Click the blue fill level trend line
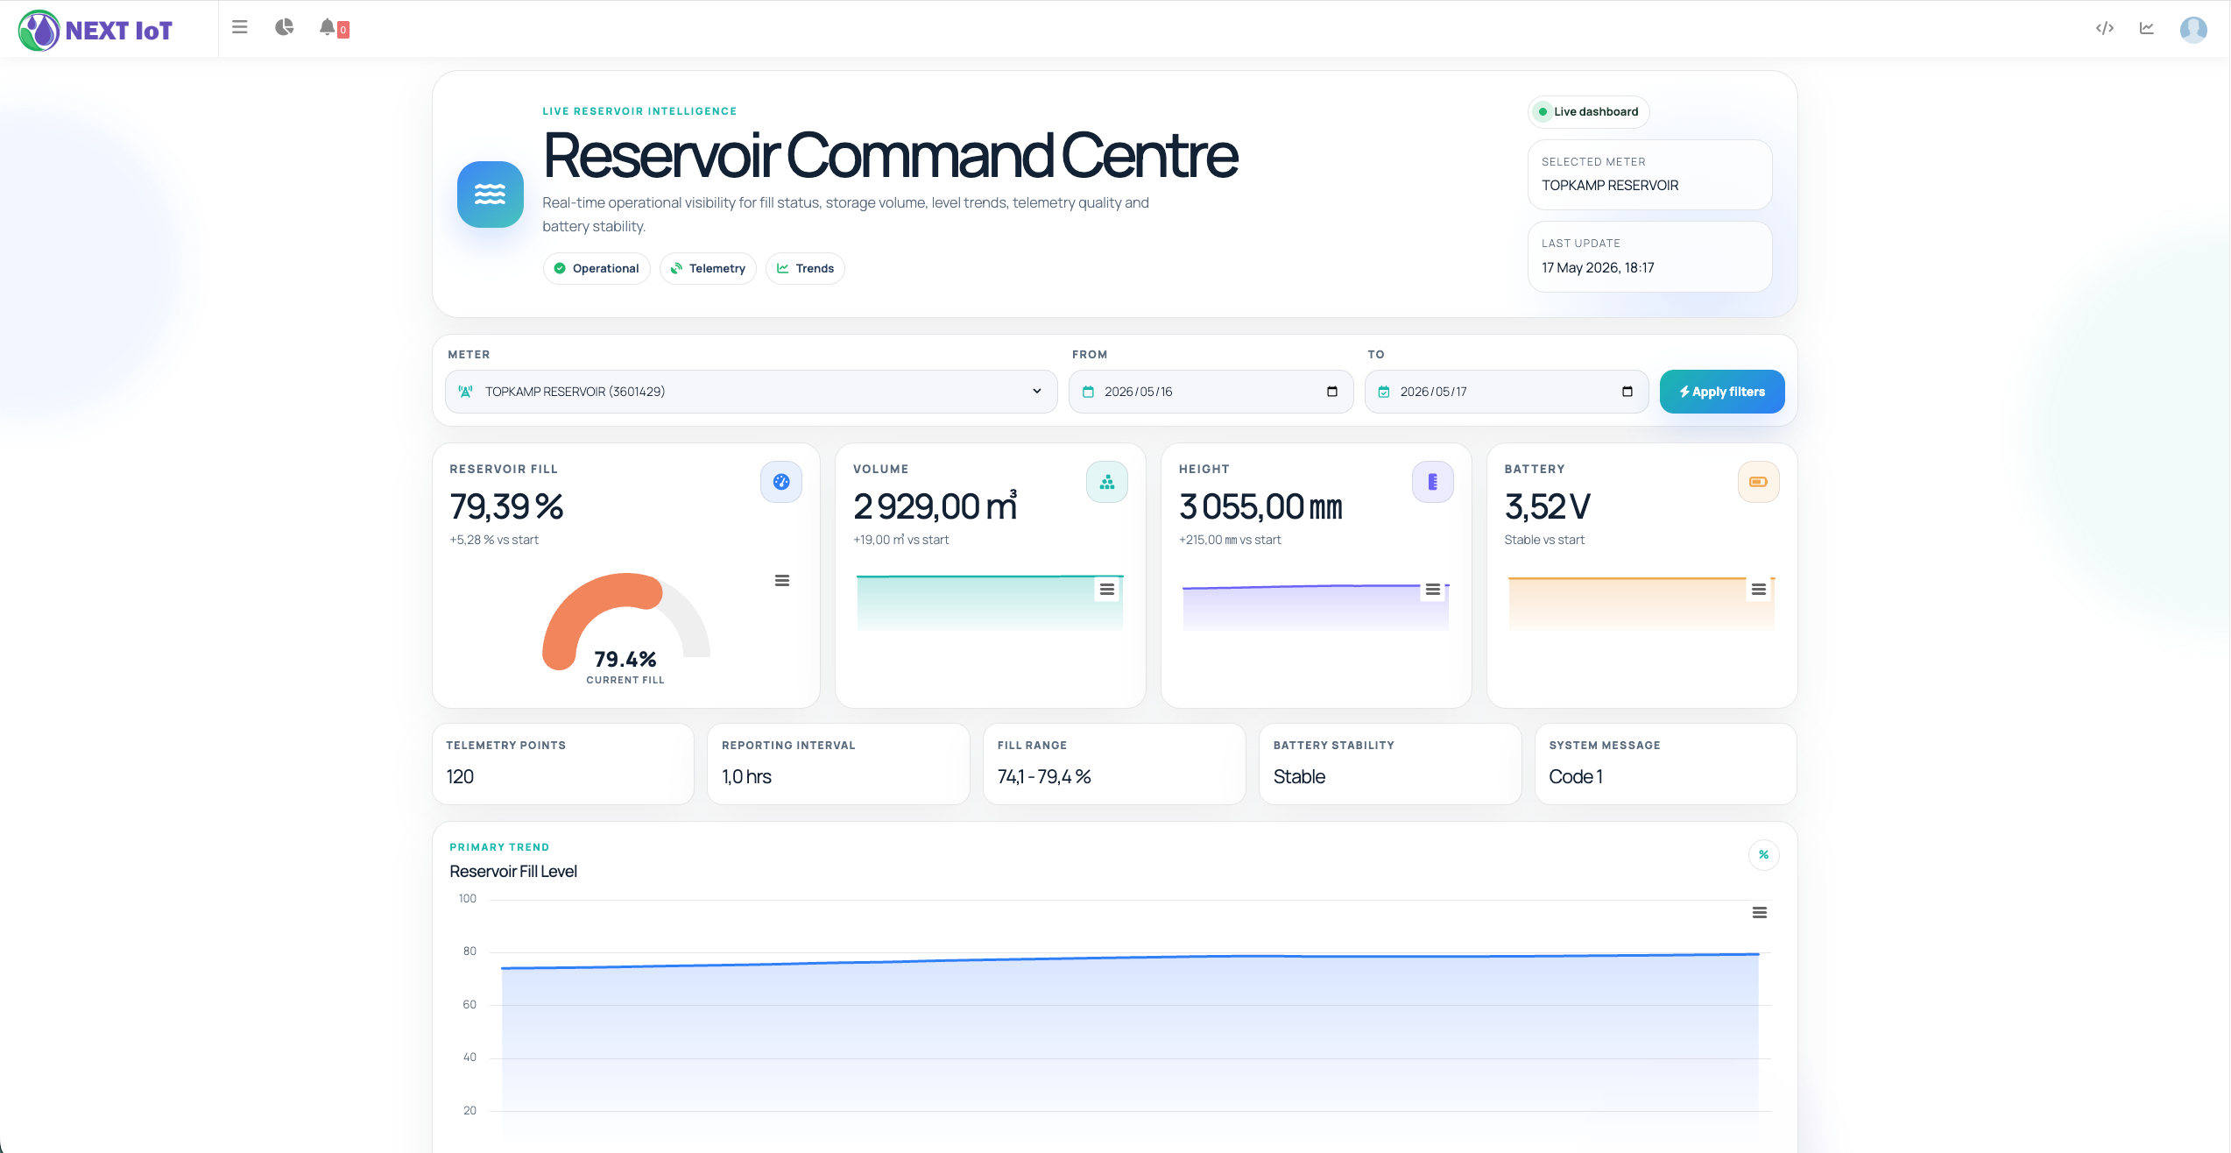The height and width of the screenshot is (1153, 2231). (1130, 959)
